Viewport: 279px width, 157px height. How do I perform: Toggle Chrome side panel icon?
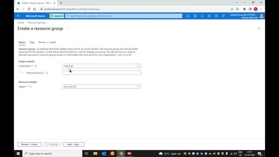(x=250, y=9)
